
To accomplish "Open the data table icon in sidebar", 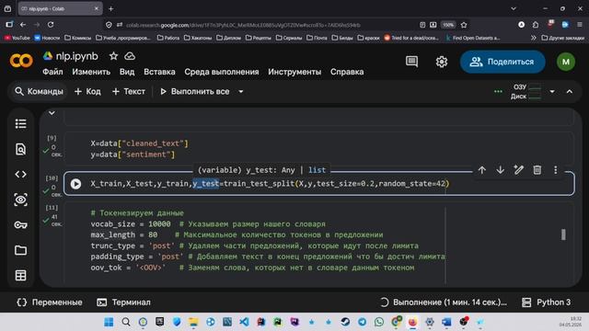I will tap(20, 276).
